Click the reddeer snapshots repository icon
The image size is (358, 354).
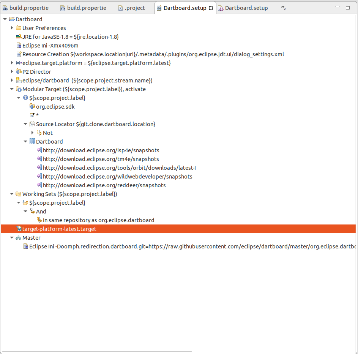[x=39, y=185]
